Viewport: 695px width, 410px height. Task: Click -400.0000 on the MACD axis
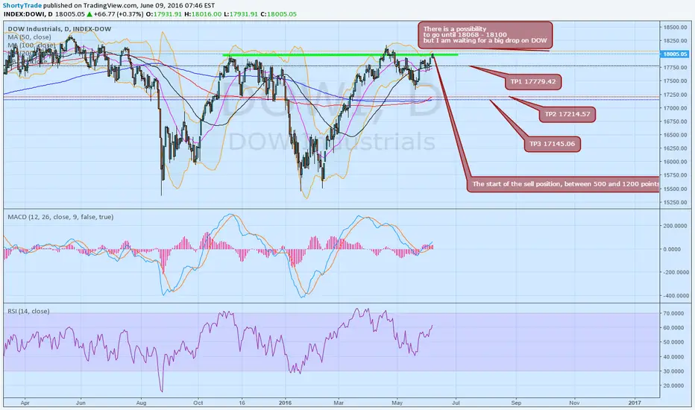[675, 296]
